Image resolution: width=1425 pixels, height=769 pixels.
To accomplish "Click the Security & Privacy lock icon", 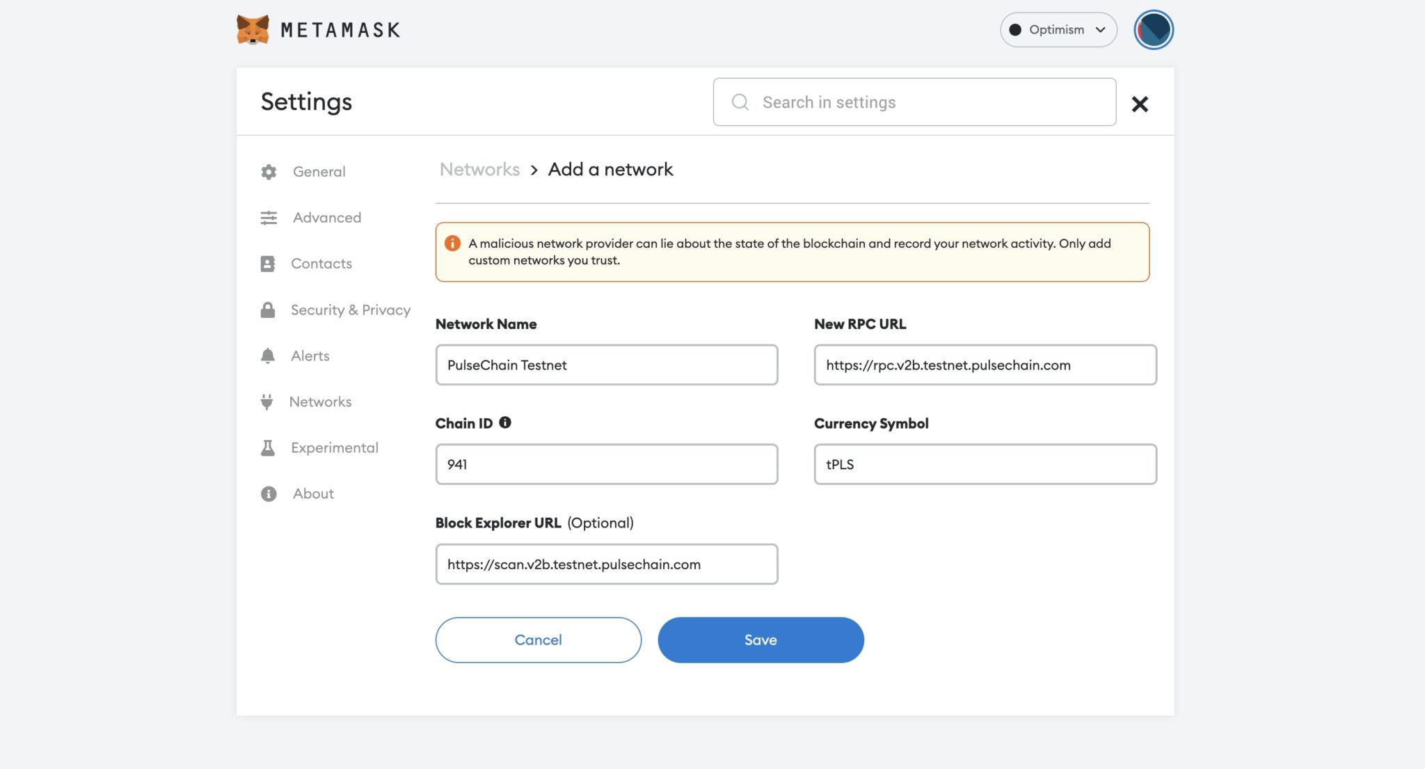I will point(268,310).
